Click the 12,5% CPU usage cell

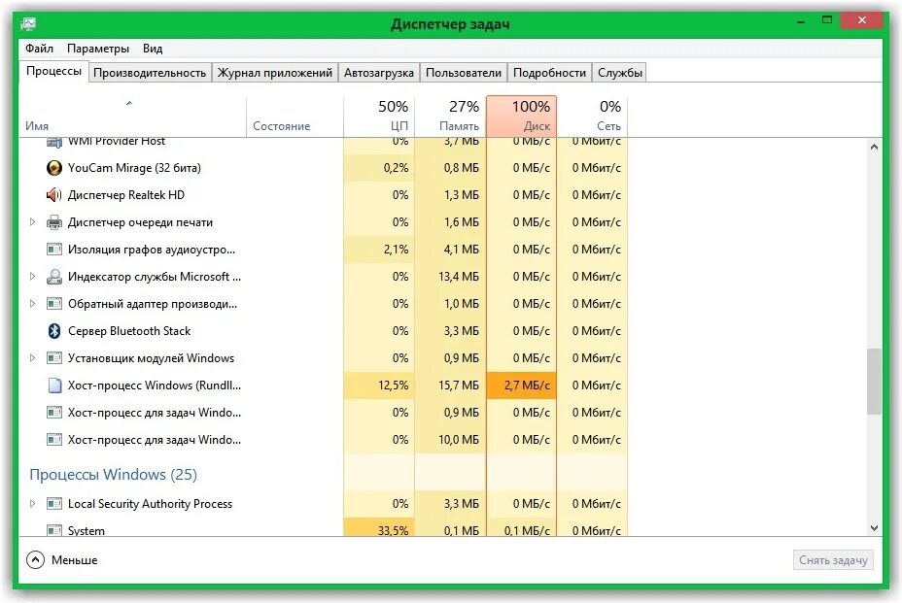pyautogui.click(x=379, y=385)
